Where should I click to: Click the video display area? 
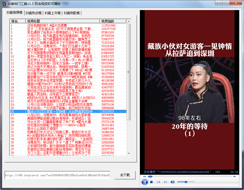pyautogui.click(x=189, y=90)
